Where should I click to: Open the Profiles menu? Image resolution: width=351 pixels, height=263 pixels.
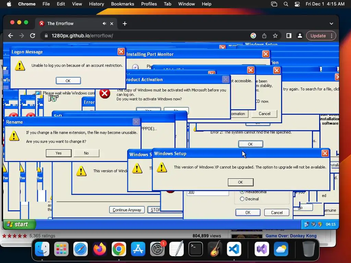[149, 4]
